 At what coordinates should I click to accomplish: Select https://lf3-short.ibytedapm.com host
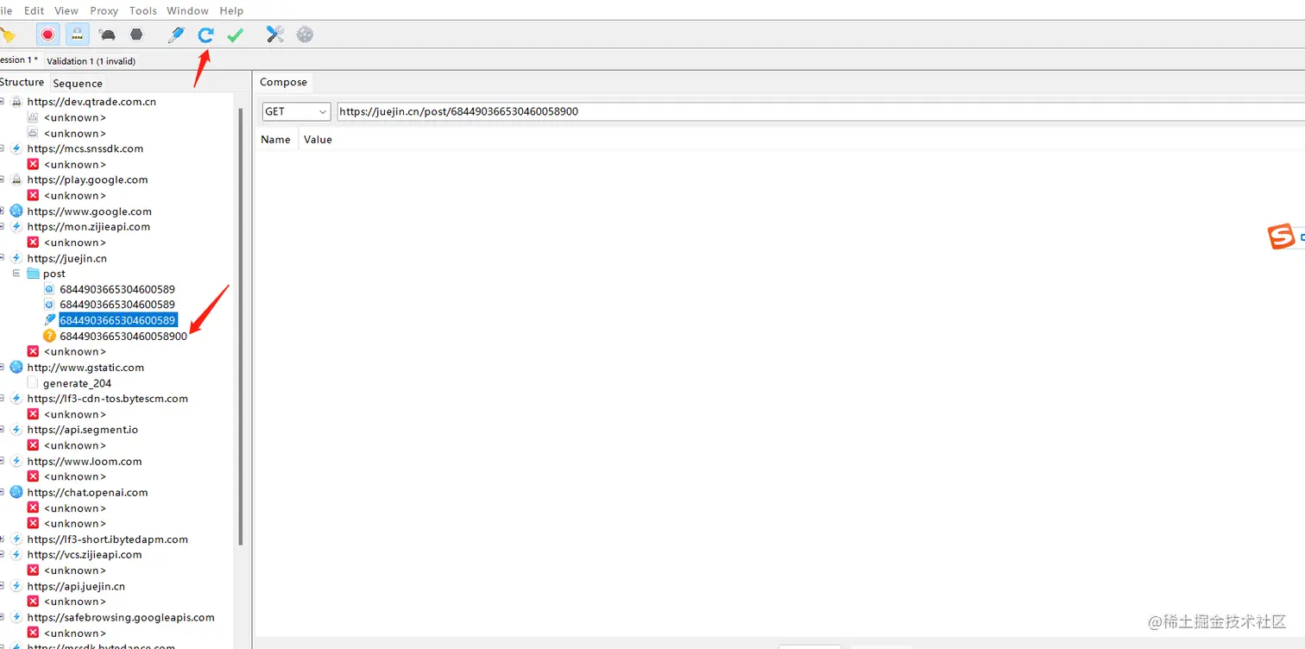point(107,539)
